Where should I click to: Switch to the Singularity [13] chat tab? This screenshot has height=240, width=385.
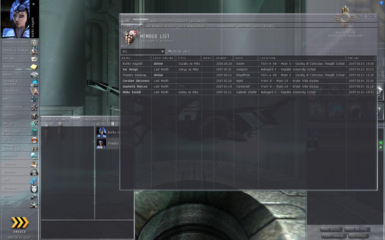point(95,120)
